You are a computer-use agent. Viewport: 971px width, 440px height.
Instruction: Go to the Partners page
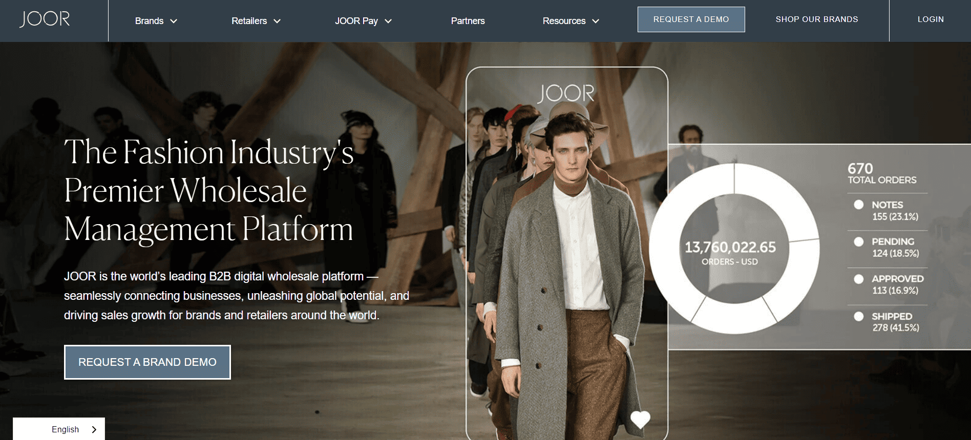[x=468, y=21]
